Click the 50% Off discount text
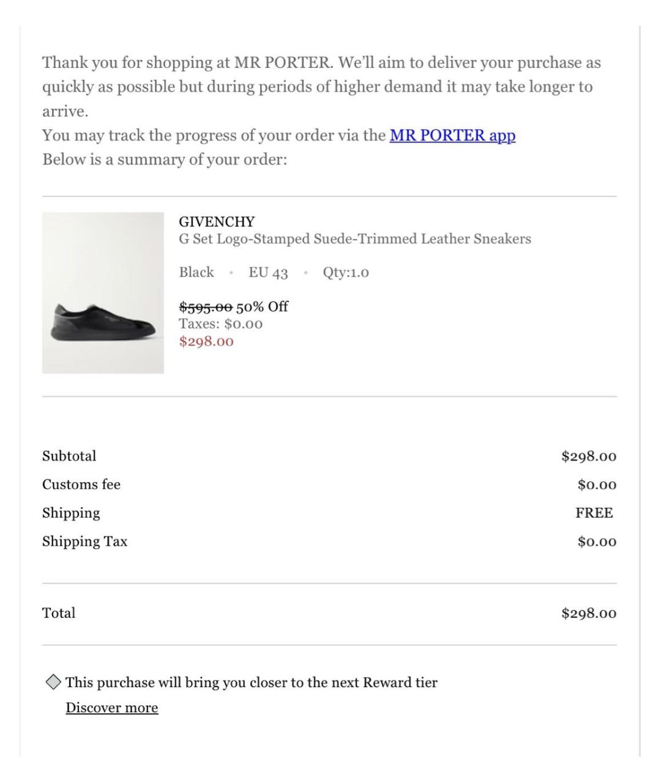 pos(263,306)
